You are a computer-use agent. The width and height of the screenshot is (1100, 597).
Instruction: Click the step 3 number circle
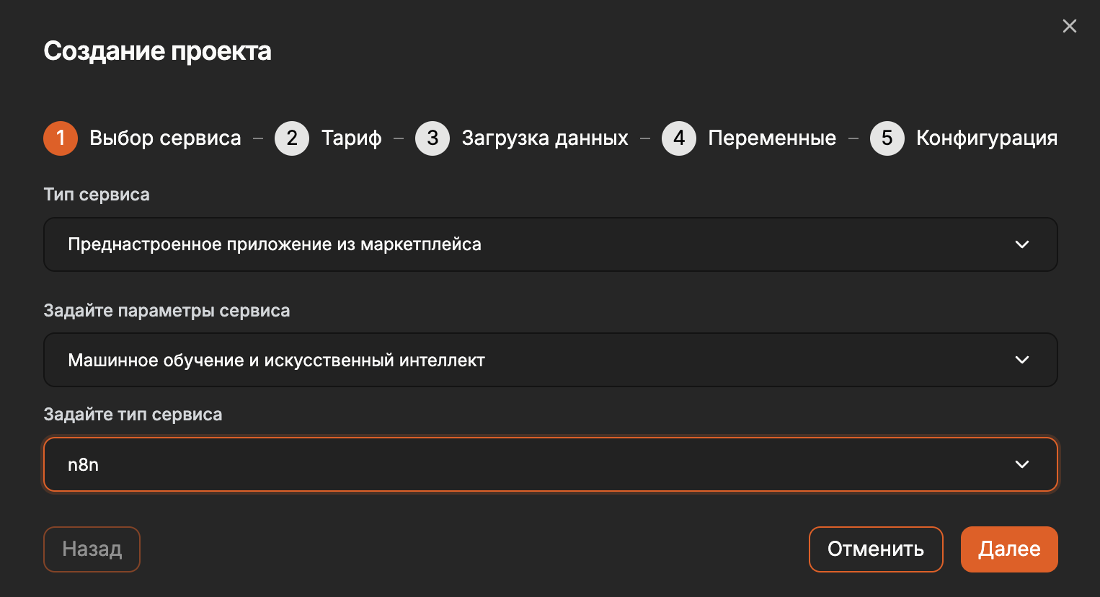433,138
